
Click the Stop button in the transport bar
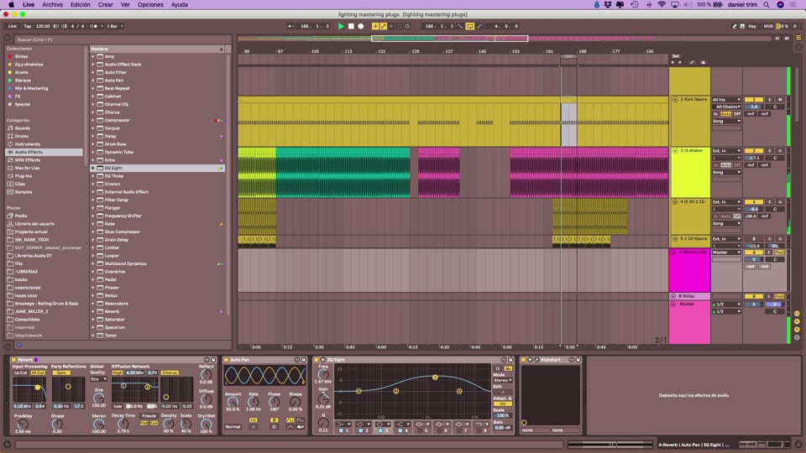coord(351,26)
